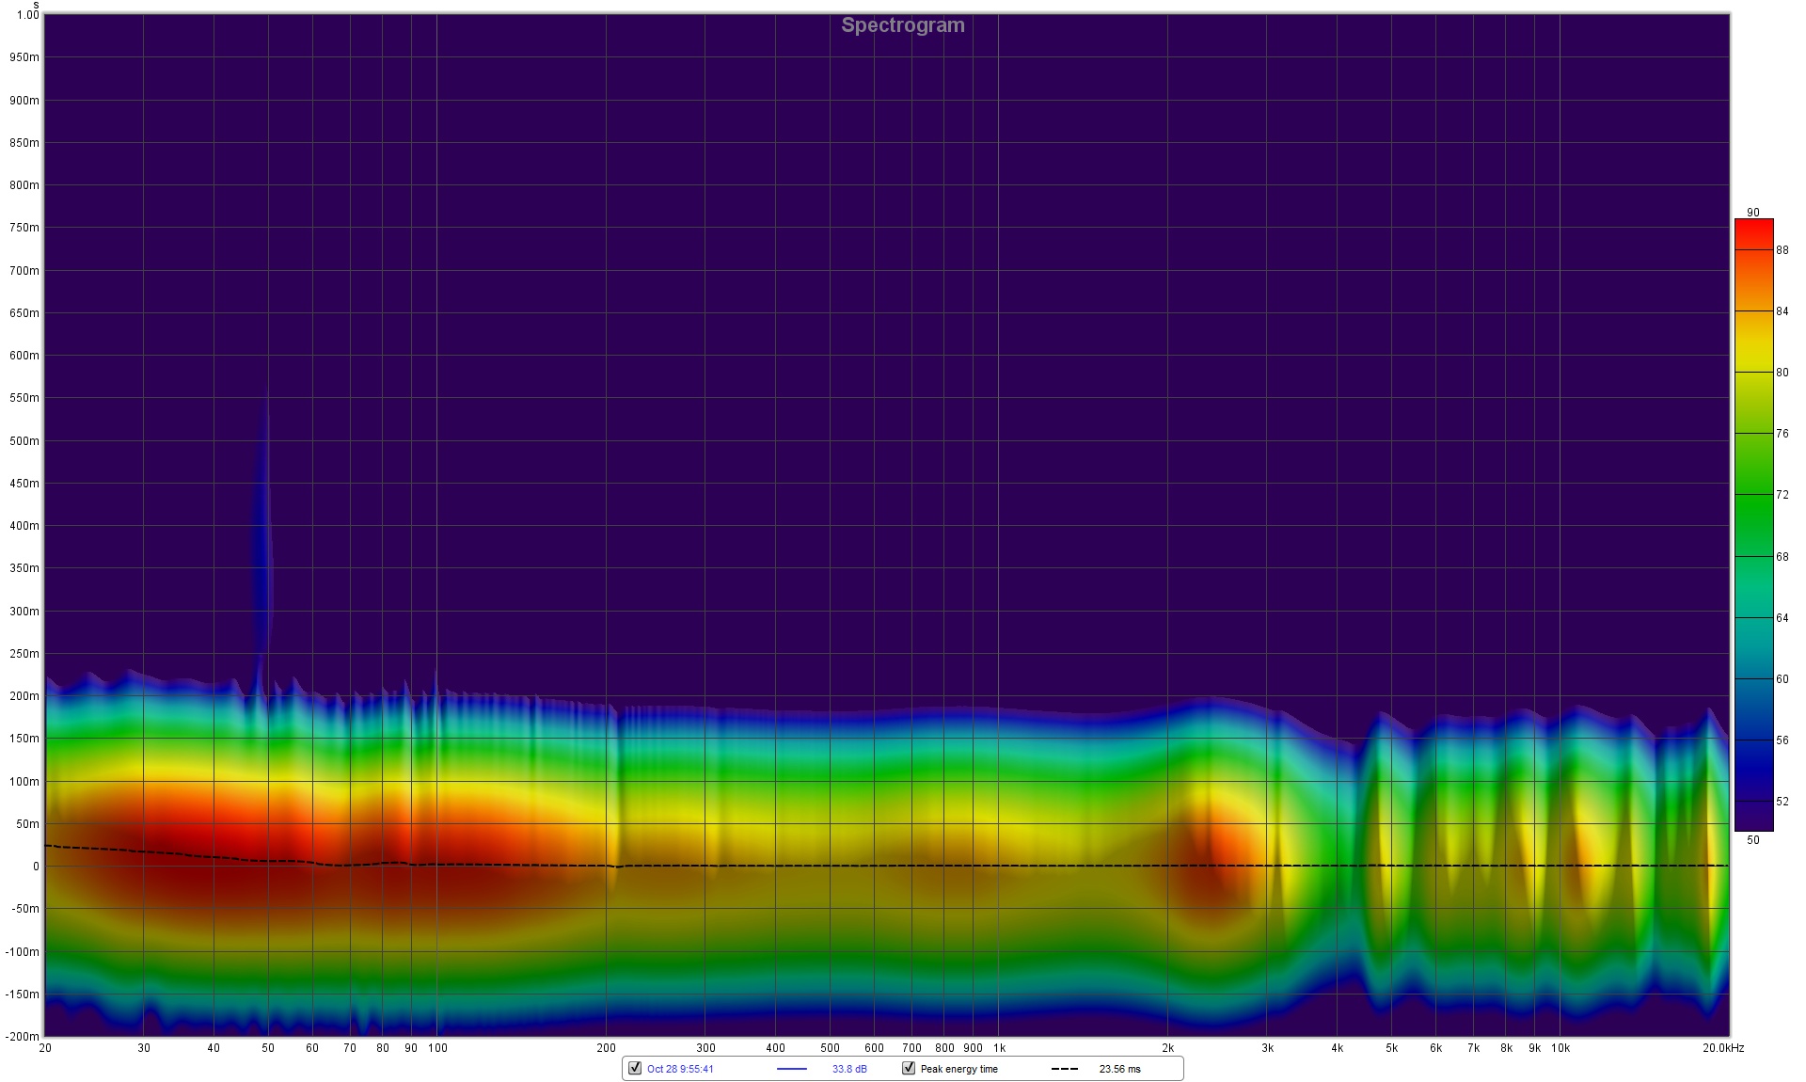Toggle the Peak energy time checkbox

[909, 1068]
